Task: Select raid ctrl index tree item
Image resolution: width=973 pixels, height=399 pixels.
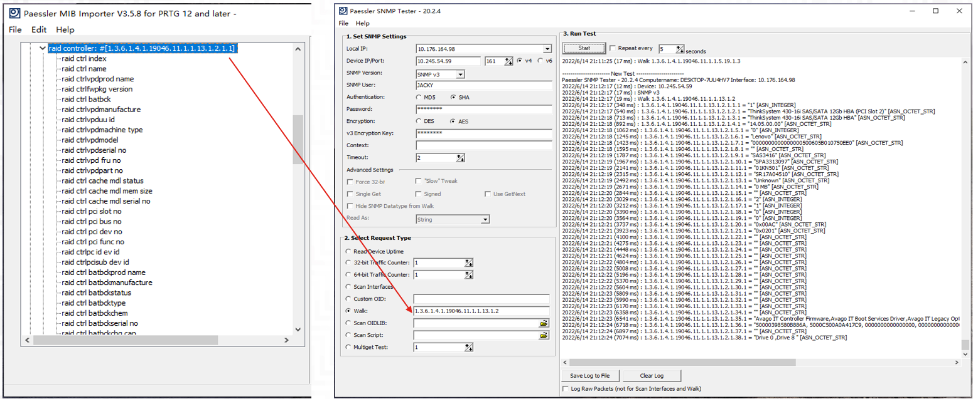Action: [84, 58]
